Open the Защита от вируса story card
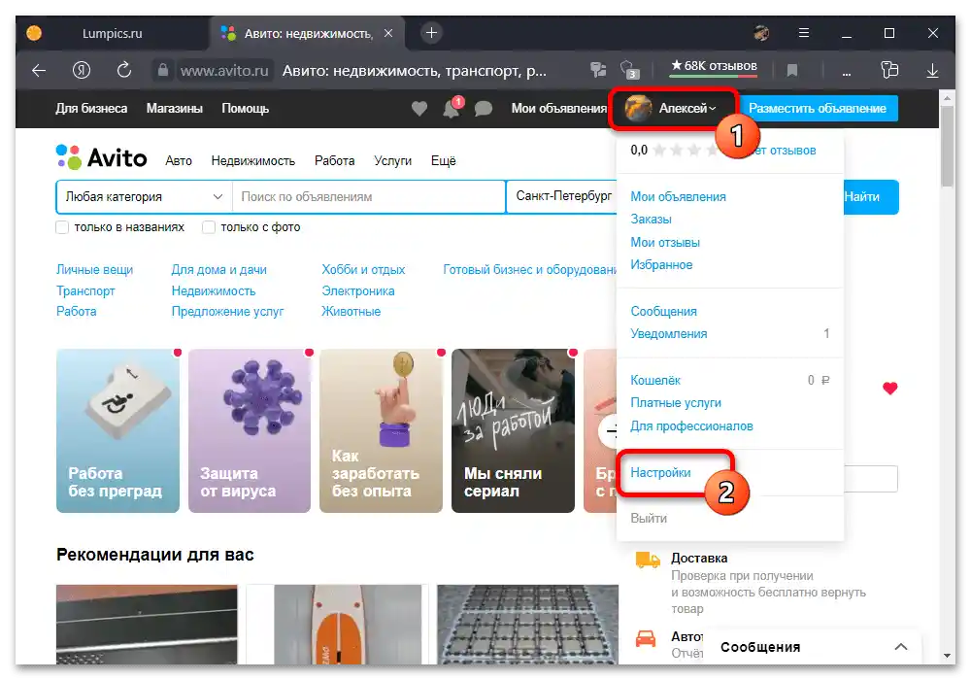Screen dimensions: 971x680 click(x=250, y=430)
